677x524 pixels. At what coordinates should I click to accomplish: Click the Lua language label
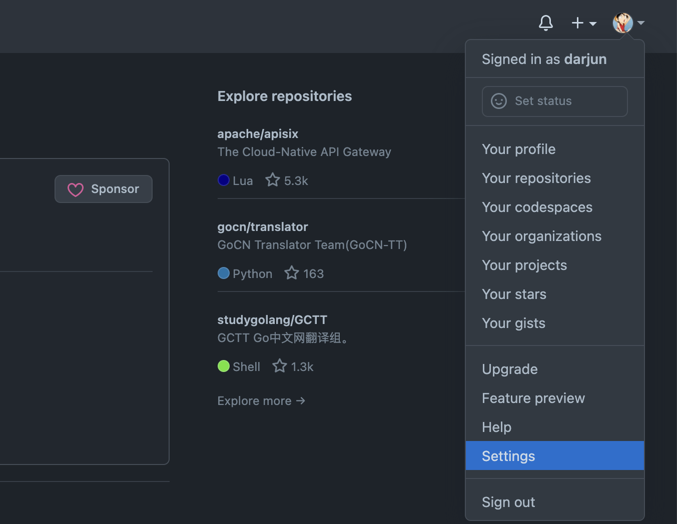[243, 181]
